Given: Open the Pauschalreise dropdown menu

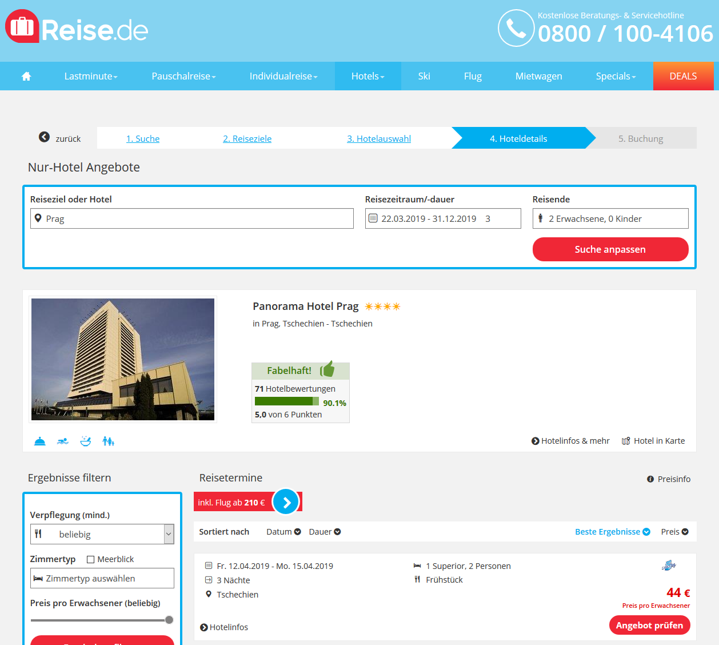Looking at the screenshot, I should (x=184, y=76).
